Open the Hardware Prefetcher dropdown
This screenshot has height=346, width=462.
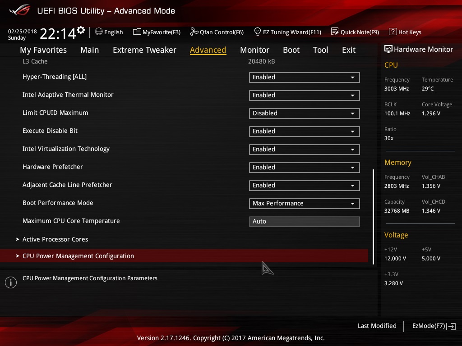point(304,168)
